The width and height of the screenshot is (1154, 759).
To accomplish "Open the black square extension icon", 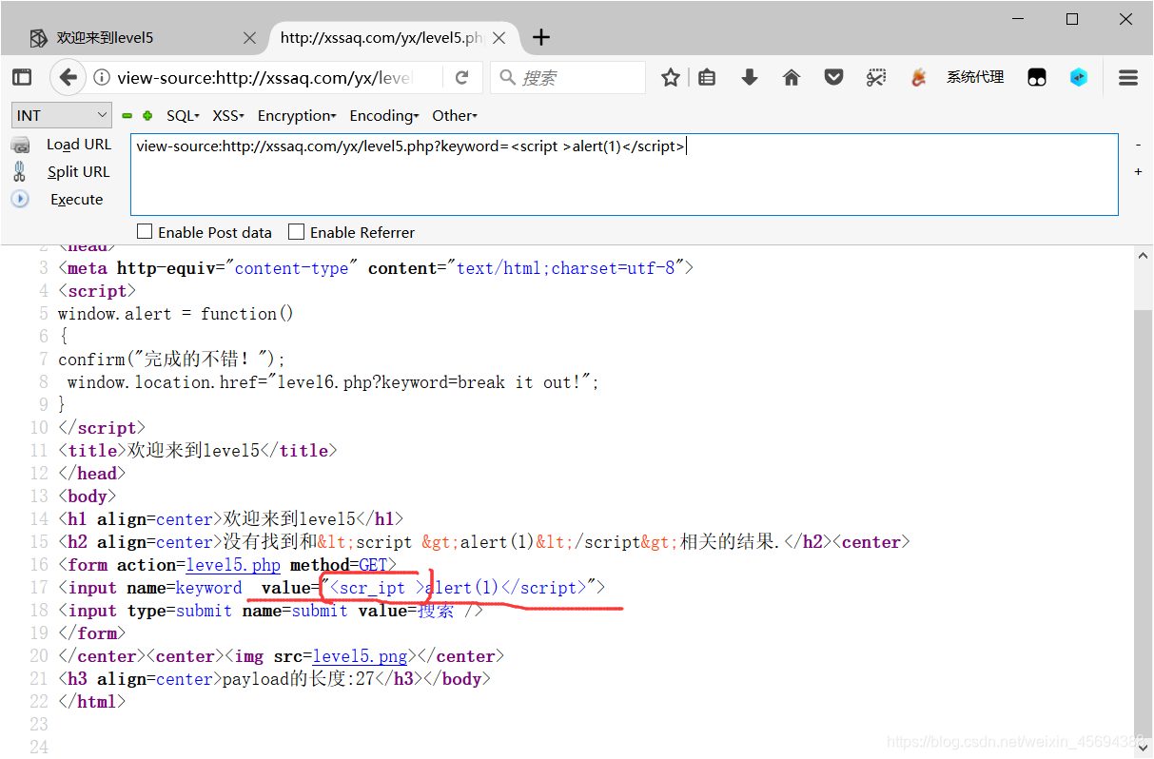I will (1037, 78).
